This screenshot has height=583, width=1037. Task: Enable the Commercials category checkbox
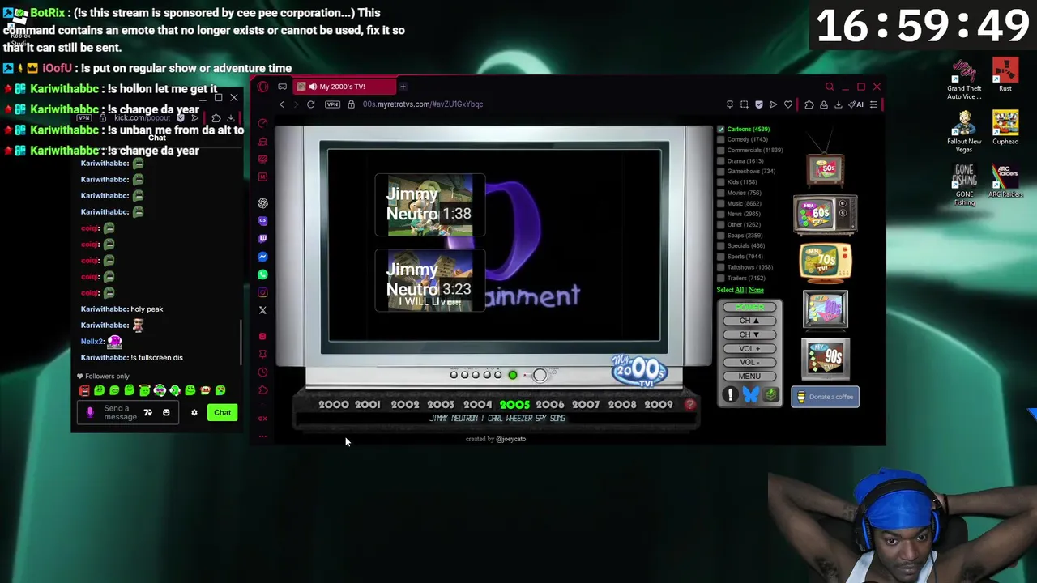pyautogui.click(x=721, y=150)
